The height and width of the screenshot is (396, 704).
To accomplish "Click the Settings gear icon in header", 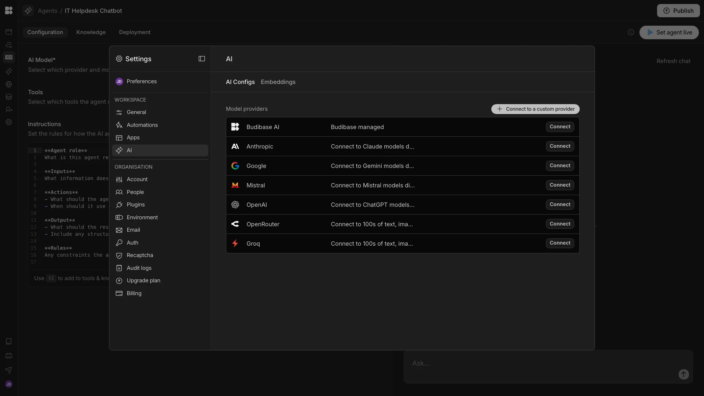I will pos(119,59).
